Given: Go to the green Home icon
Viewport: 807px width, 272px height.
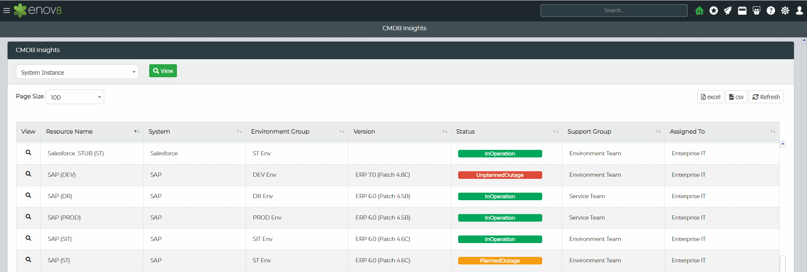Looking at the screenshot, I should point(699,10).
